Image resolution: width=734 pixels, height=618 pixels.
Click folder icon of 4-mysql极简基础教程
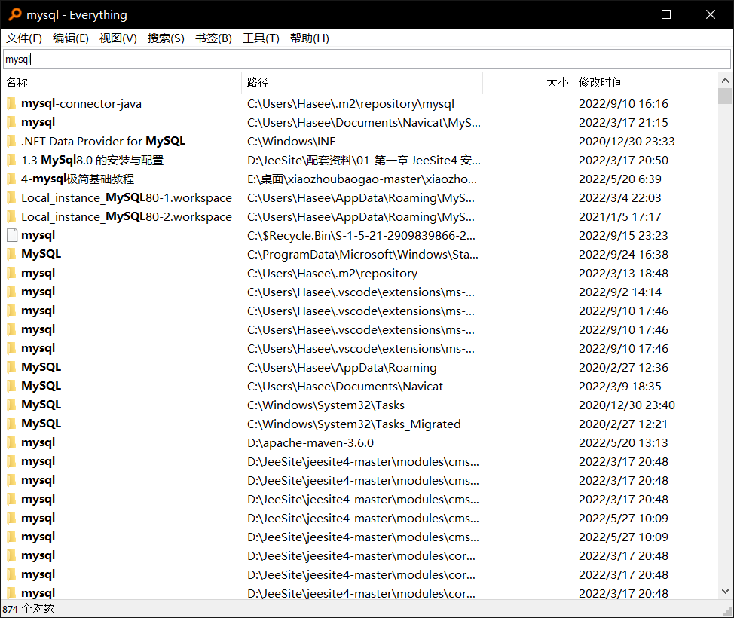(x=12, y=179)
